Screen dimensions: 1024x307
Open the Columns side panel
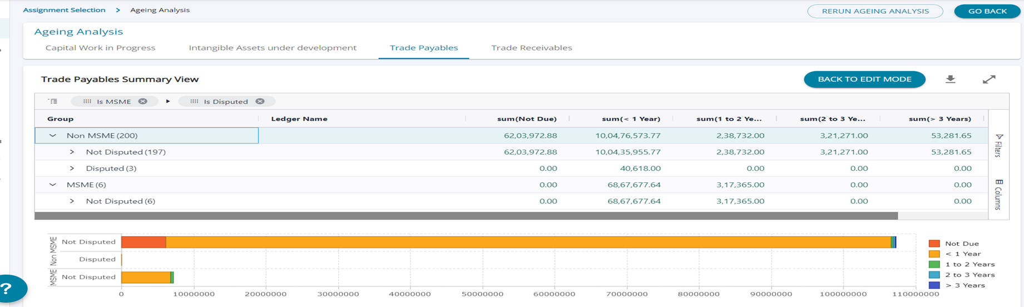point(999,195)
